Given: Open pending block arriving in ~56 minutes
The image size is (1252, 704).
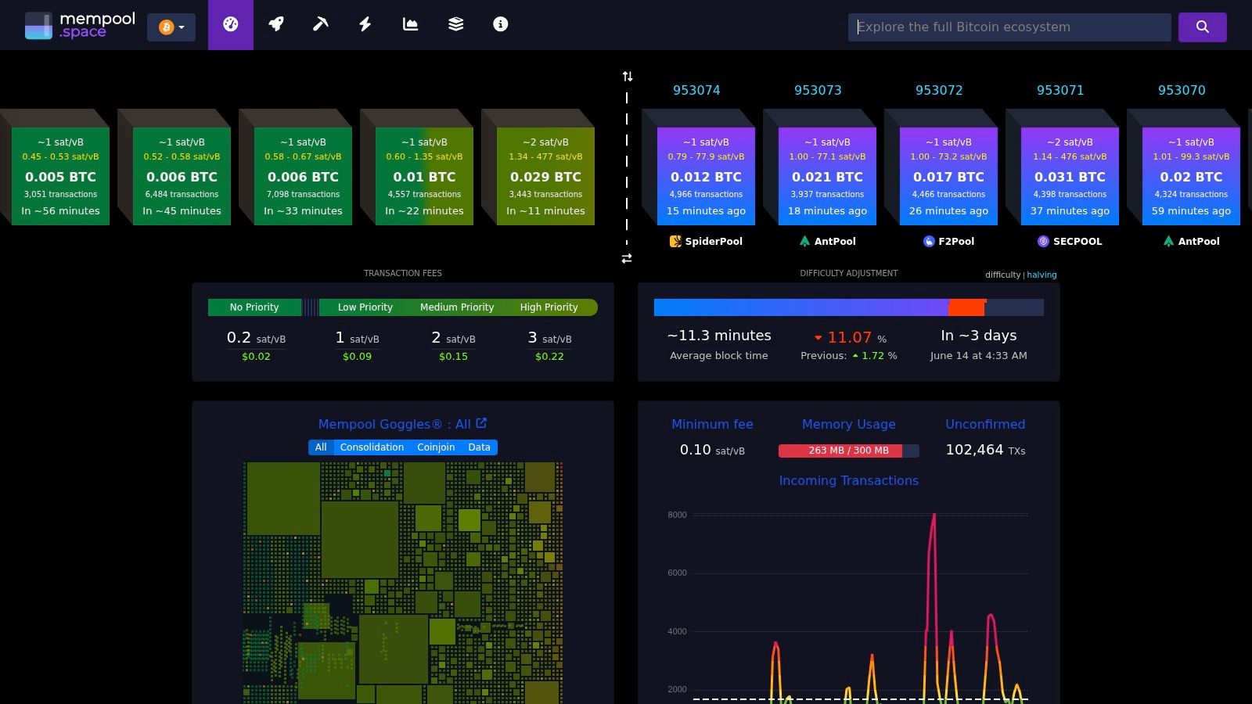Looking at the screenshot, I should 60,176.
